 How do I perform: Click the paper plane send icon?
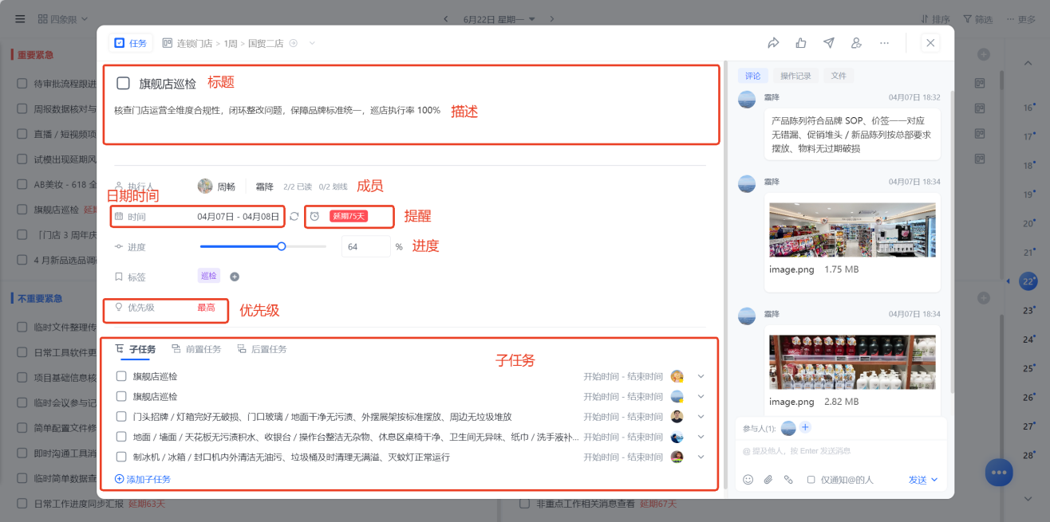pos(829,43)
